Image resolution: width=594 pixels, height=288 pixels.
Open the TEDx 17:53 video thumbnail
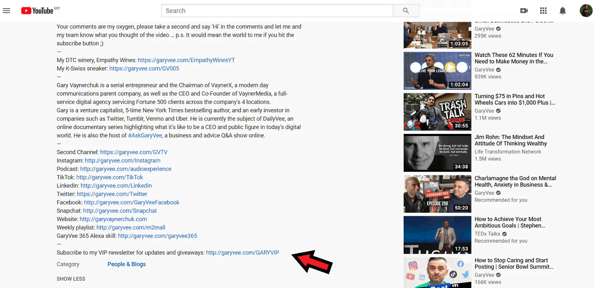pyautogui.click(x=437, y=235)
